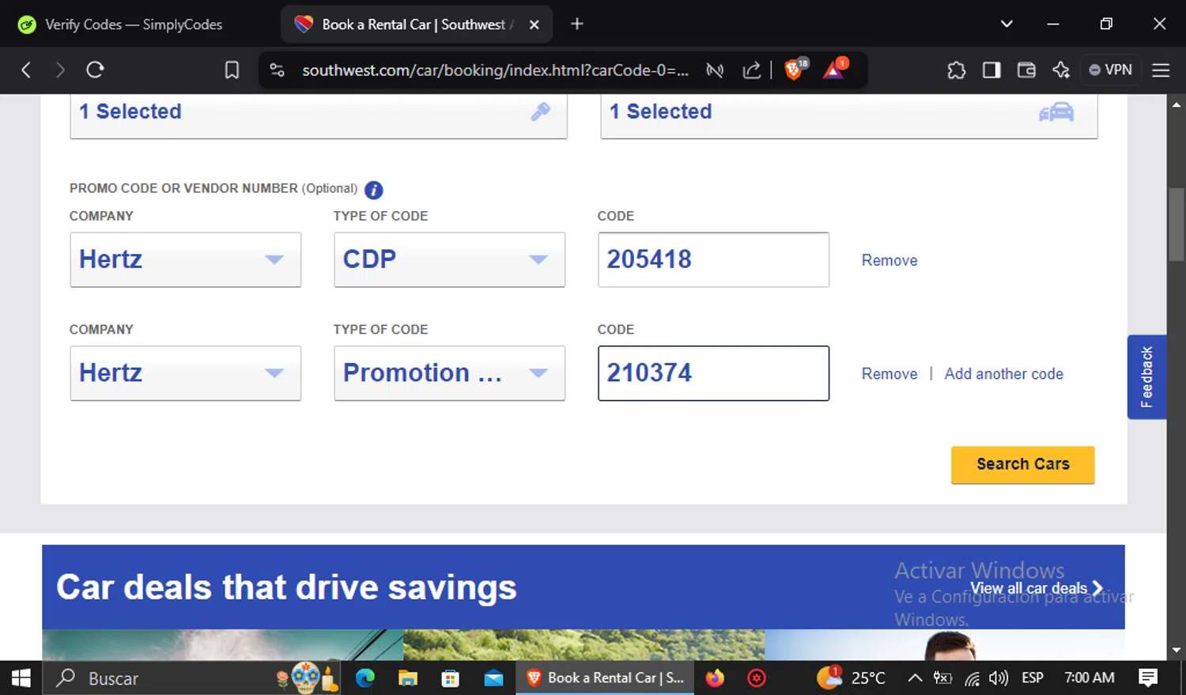Click the address bar URL
1186x695 pixels.
[495, 70]
